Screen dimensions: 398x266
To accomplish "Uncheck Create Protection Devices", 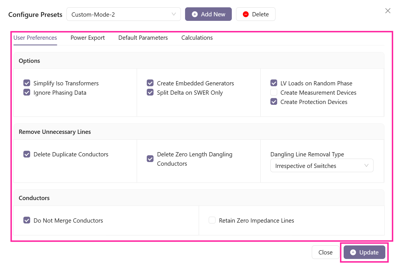I will (274, 102).
